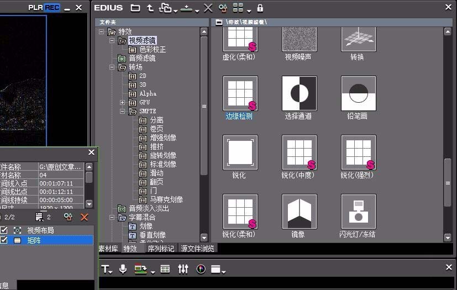Screen dimensions: 457x290
Task: Select 马赛克划像 under SMPTE
Action: tap(166, 199)
